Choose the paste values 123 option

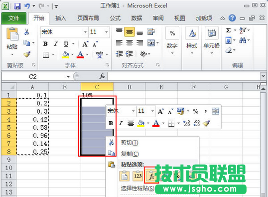click(138, 176)
